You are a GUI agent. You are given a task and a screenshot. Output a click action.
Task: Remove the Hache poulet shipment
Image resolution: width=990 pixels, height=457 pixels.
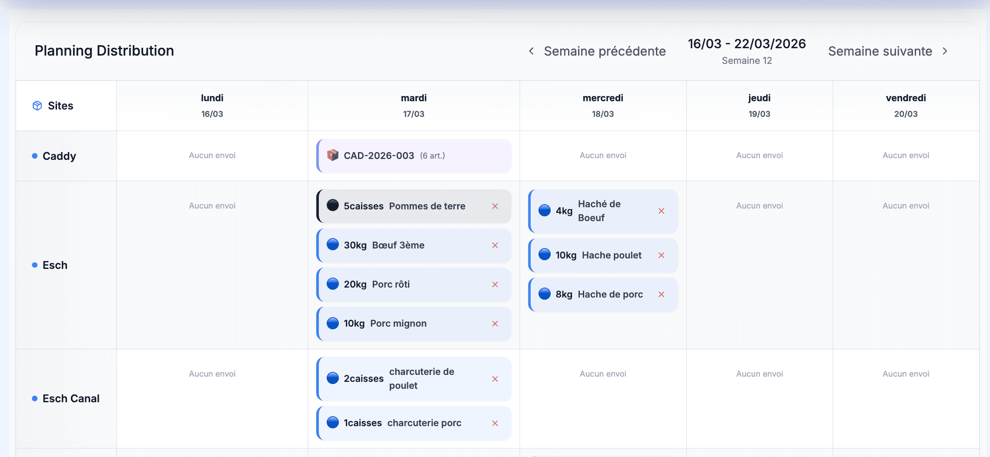click(x=662, y=255)
